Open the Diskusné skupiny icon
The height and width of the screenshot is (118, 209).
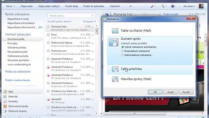(5, 111)
